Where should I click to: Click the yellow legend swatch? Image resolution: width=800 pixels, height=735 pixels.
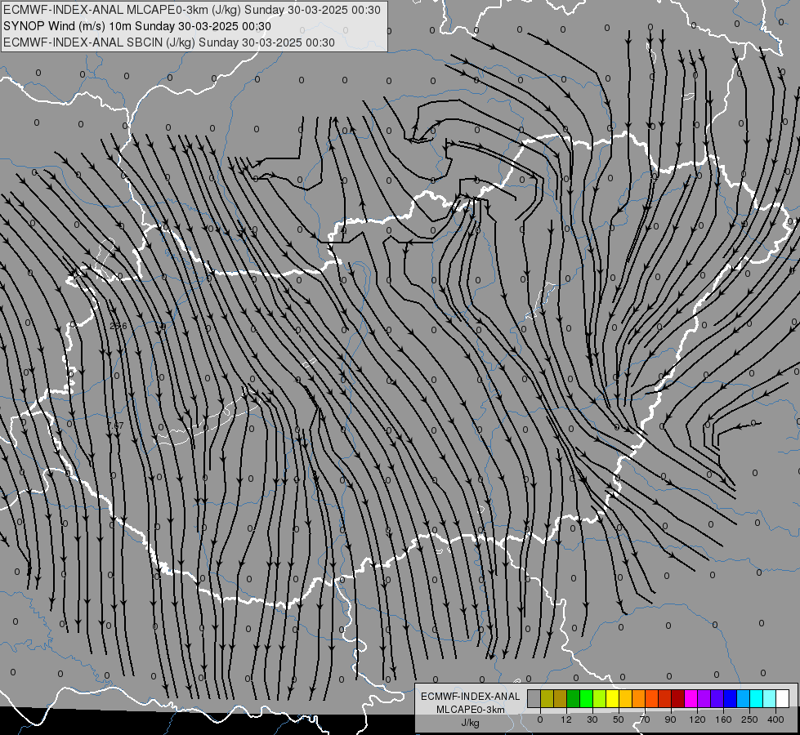pyautogui.click(x=613, y=698)
